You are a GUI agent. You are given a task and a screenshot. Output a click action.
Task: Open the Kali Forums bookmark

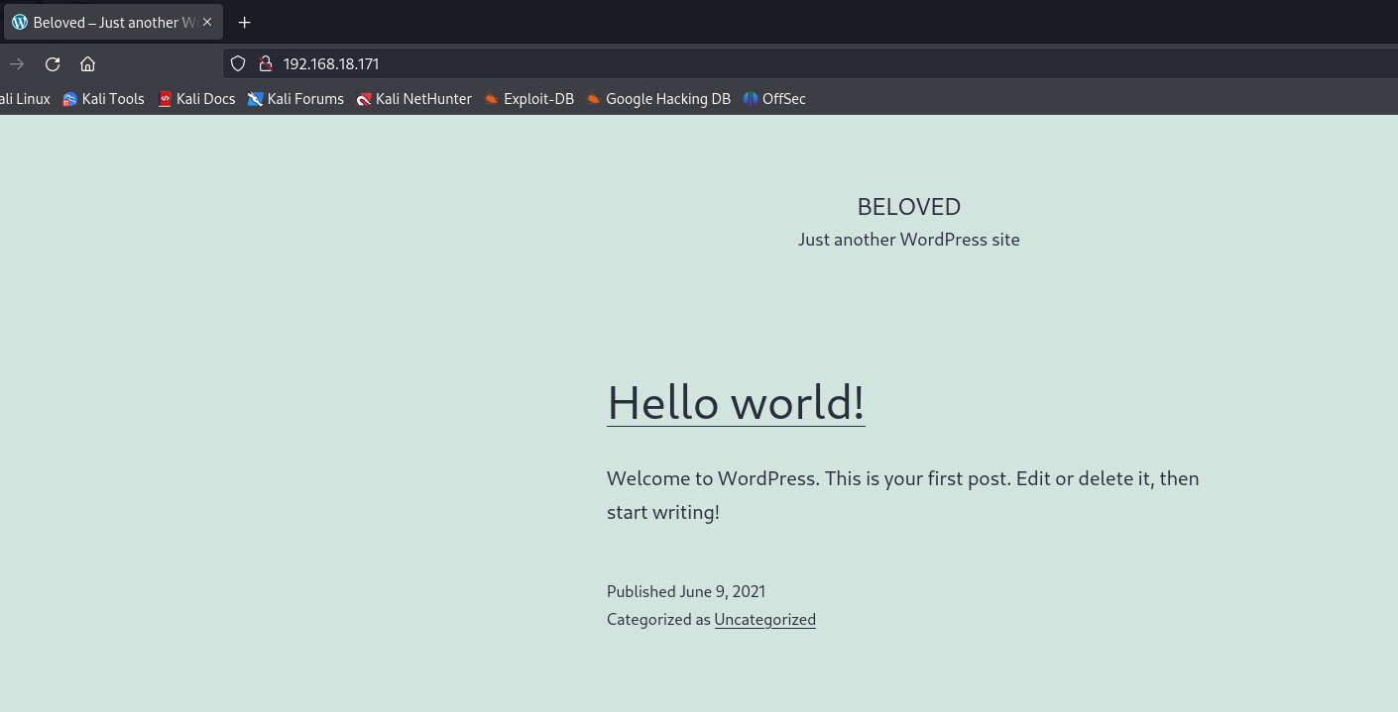click(x=295, y=99)
